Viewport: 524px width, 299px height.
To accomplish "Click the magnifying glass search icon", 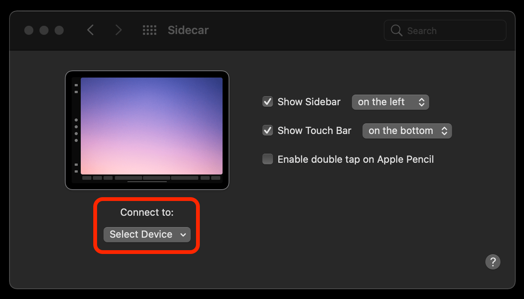I will point(396,31).
